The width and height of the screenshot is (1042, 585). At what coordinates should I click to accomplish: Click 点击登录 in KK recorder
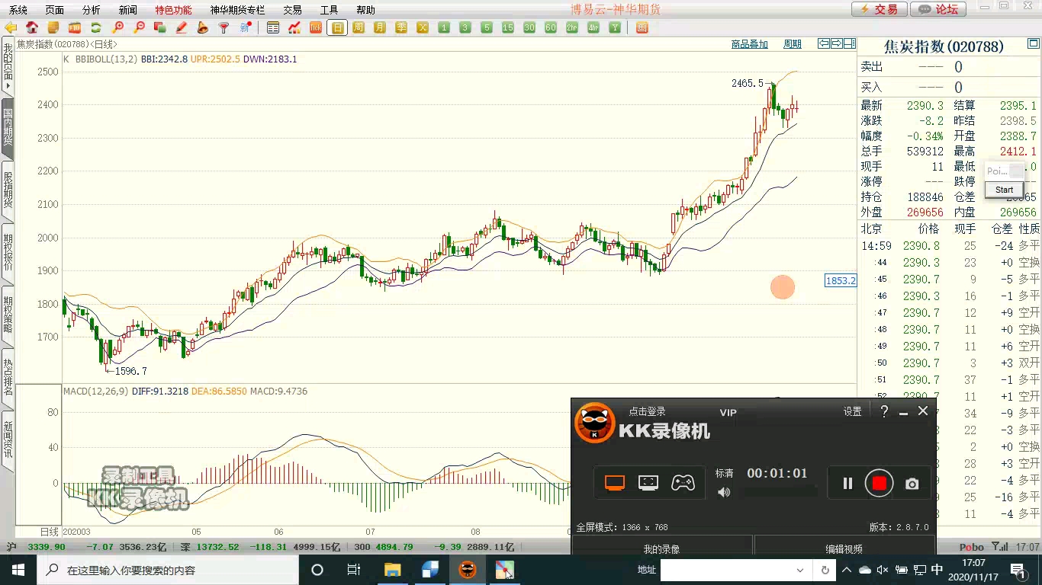tap(647, 411)
